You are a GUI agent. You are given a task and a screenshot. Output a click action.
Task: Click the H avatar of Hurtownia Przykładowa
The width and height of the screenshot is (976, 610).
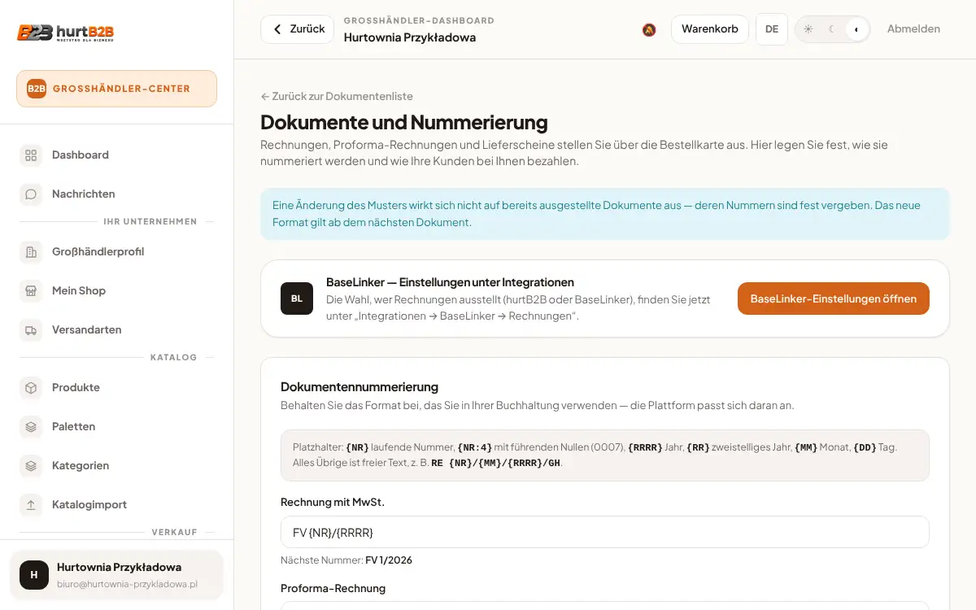[34, 574]
